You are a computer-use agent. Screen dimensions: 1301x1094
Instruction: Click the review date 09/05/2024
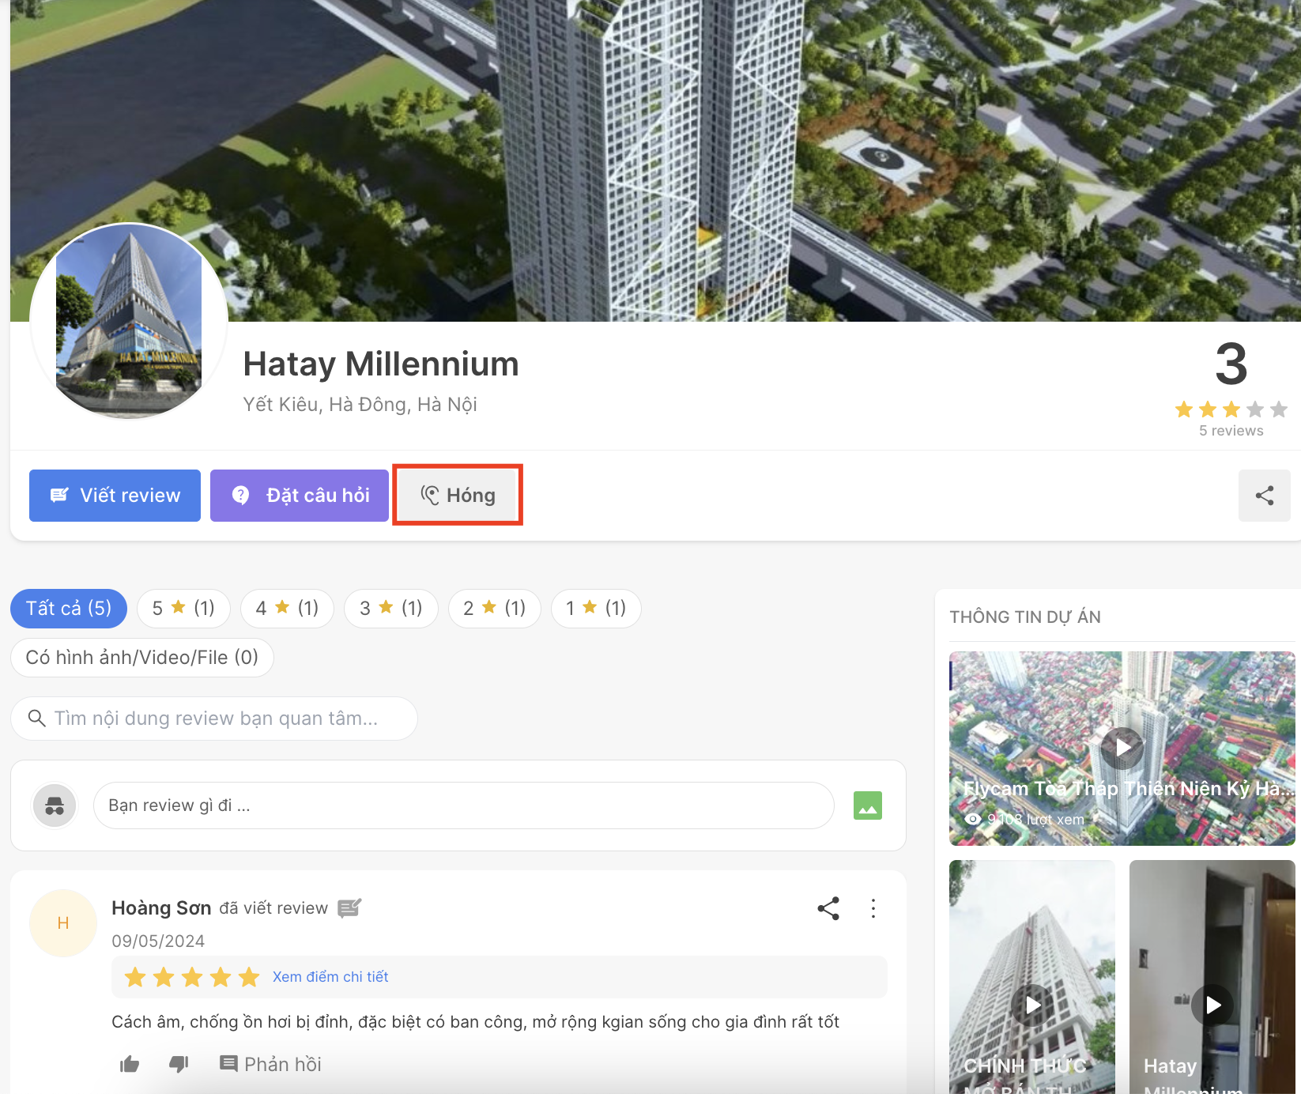point(158,941)
